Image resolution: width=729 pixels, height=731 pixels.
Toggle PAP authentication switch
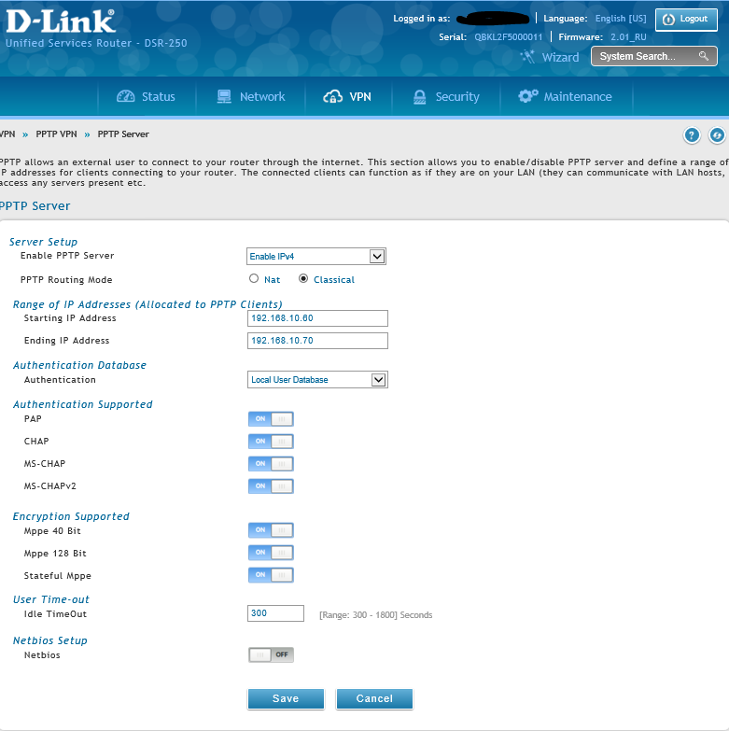pos(271,418)
